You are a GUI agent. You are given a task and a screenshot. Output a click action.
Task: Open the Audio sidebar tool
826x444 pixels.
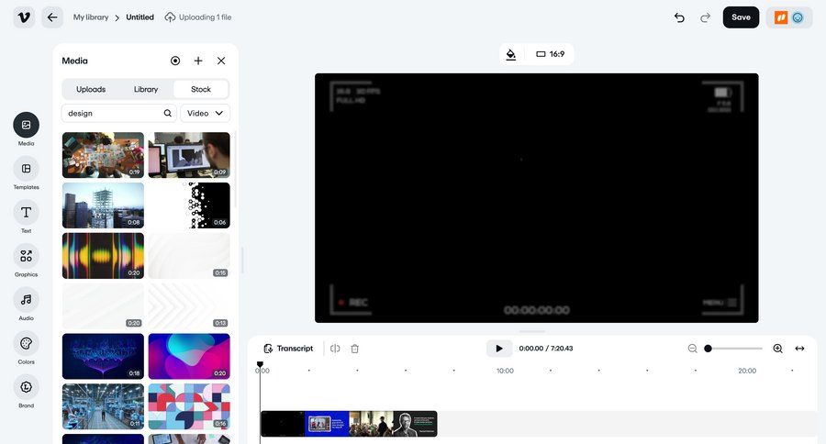coord(26,304)
